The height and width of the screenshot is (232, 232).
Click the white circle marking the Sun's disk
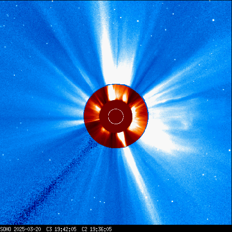point(116,116)
